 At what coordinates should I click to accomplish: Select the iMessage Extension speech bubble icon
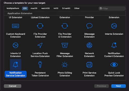tap(89, 26)
